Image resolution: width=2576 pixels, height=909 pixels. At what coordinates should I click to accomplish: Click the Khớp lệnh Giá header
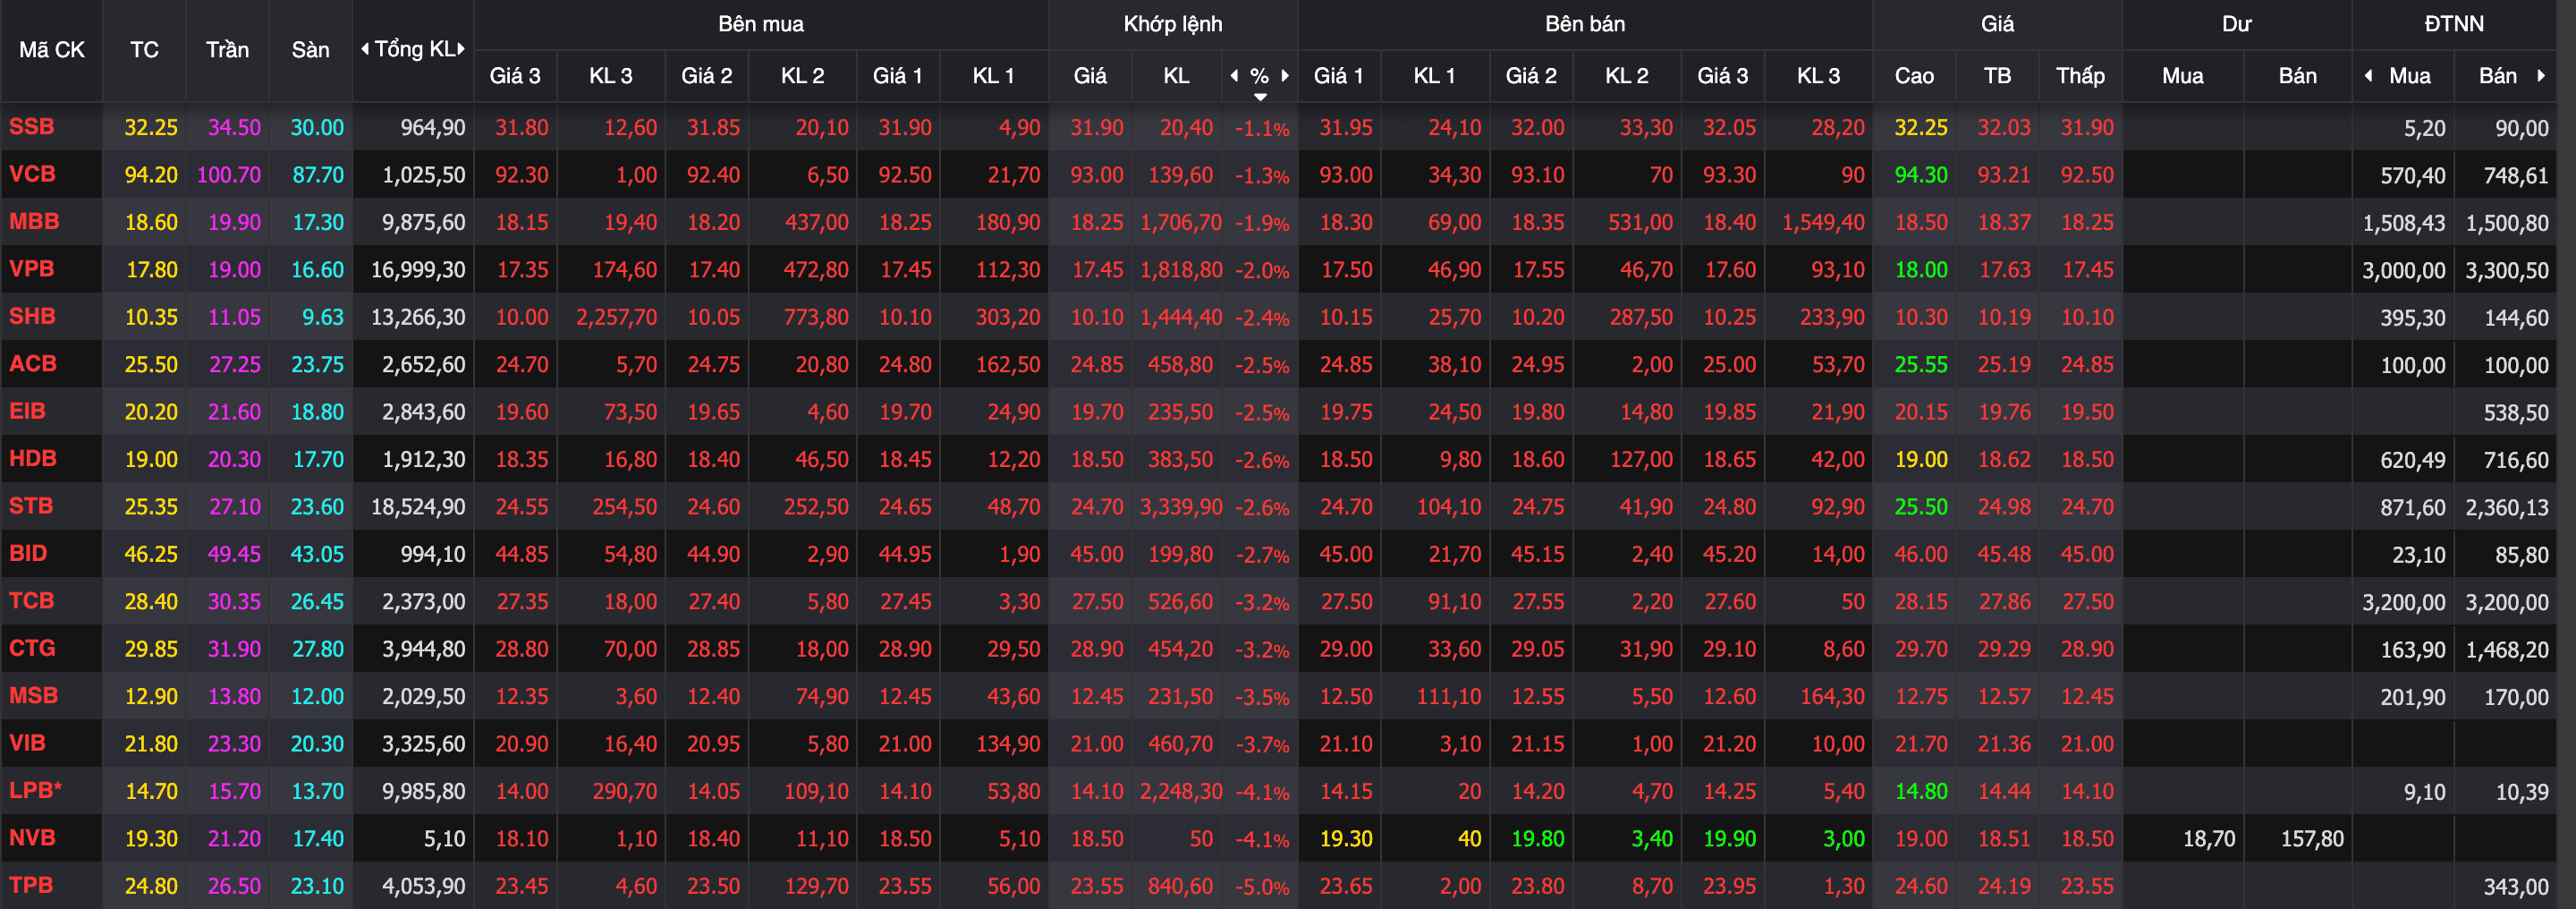[x=1090, y=76]
